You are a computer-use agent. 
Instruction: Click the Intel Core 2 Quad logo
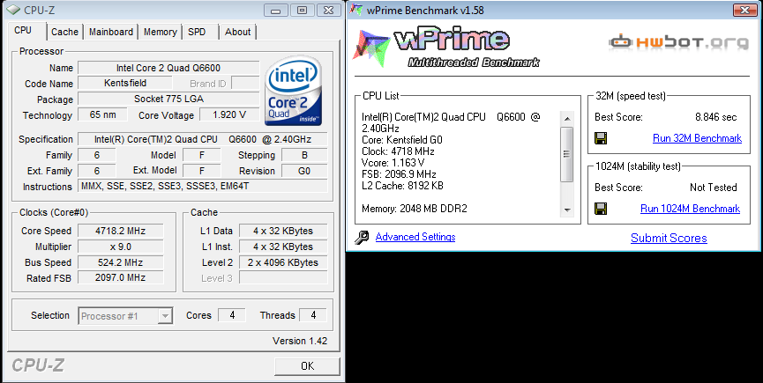tap(294, 91)
